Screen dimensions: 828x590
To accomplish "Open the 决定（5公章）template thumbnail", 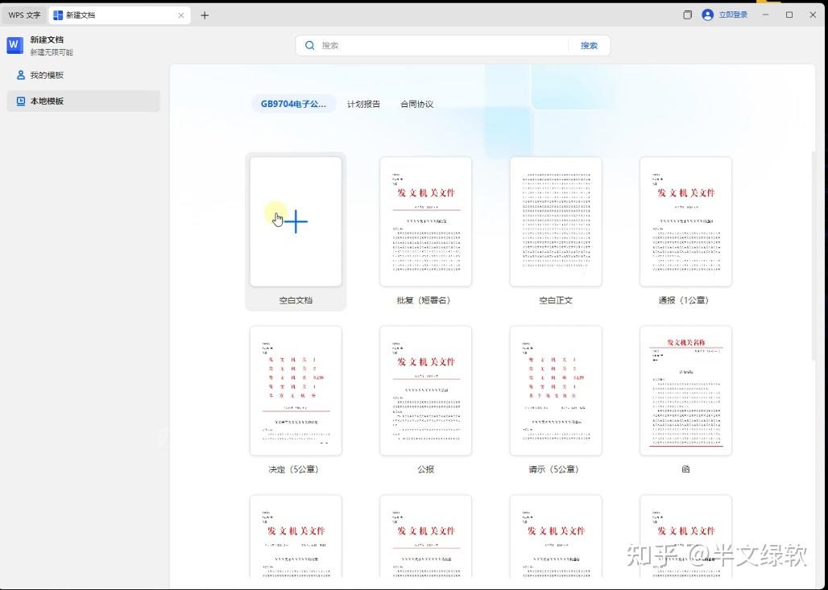I will 296,390.
